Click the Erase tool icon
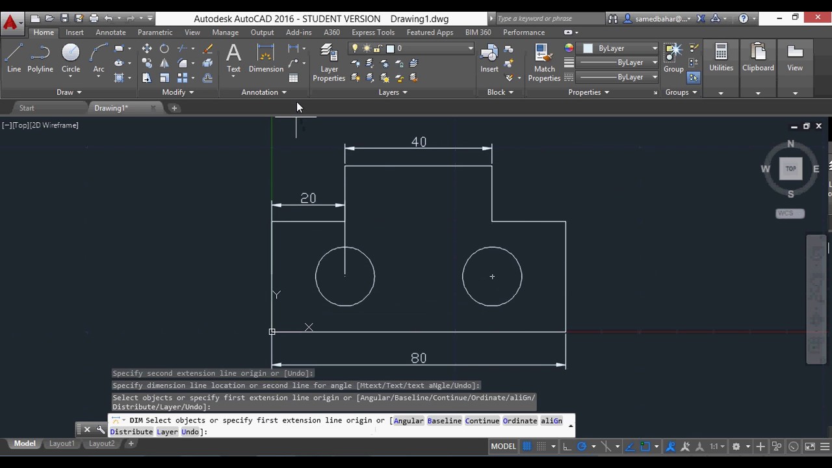Image resolution: width=832 pixels, height=468 pixels. click(207, 49)
